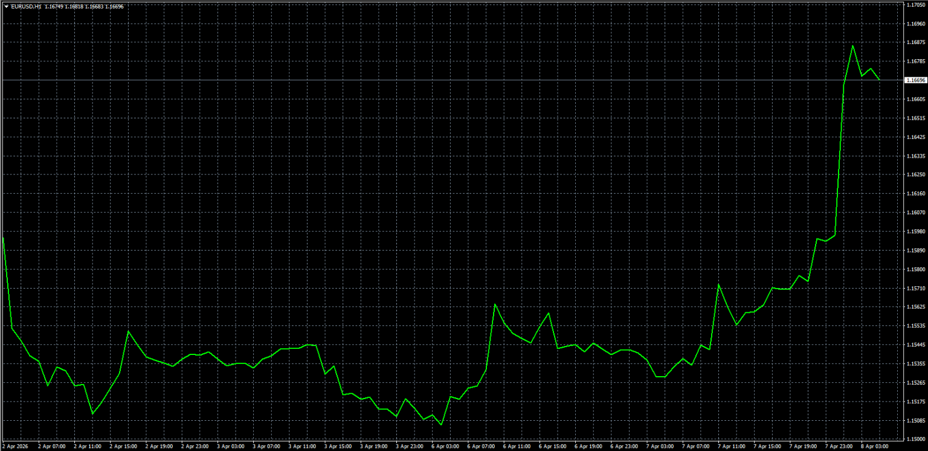Click the 8 Apr 03:00 time label
Viewport: 928px width, 451px height.
coord(876,447)
